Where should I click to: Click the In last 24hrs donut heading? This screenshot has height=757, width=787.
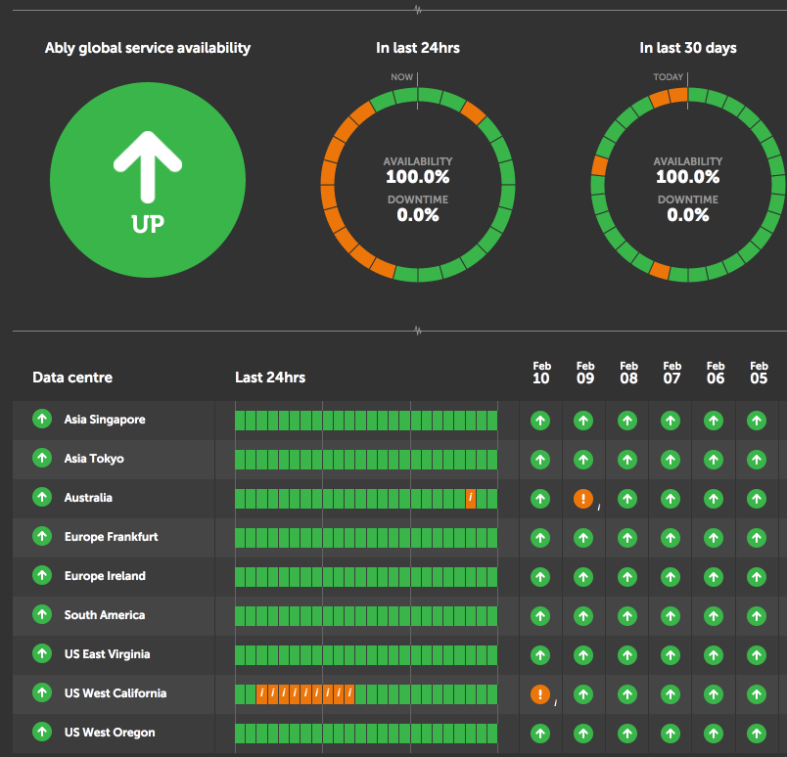click(418, 48)
